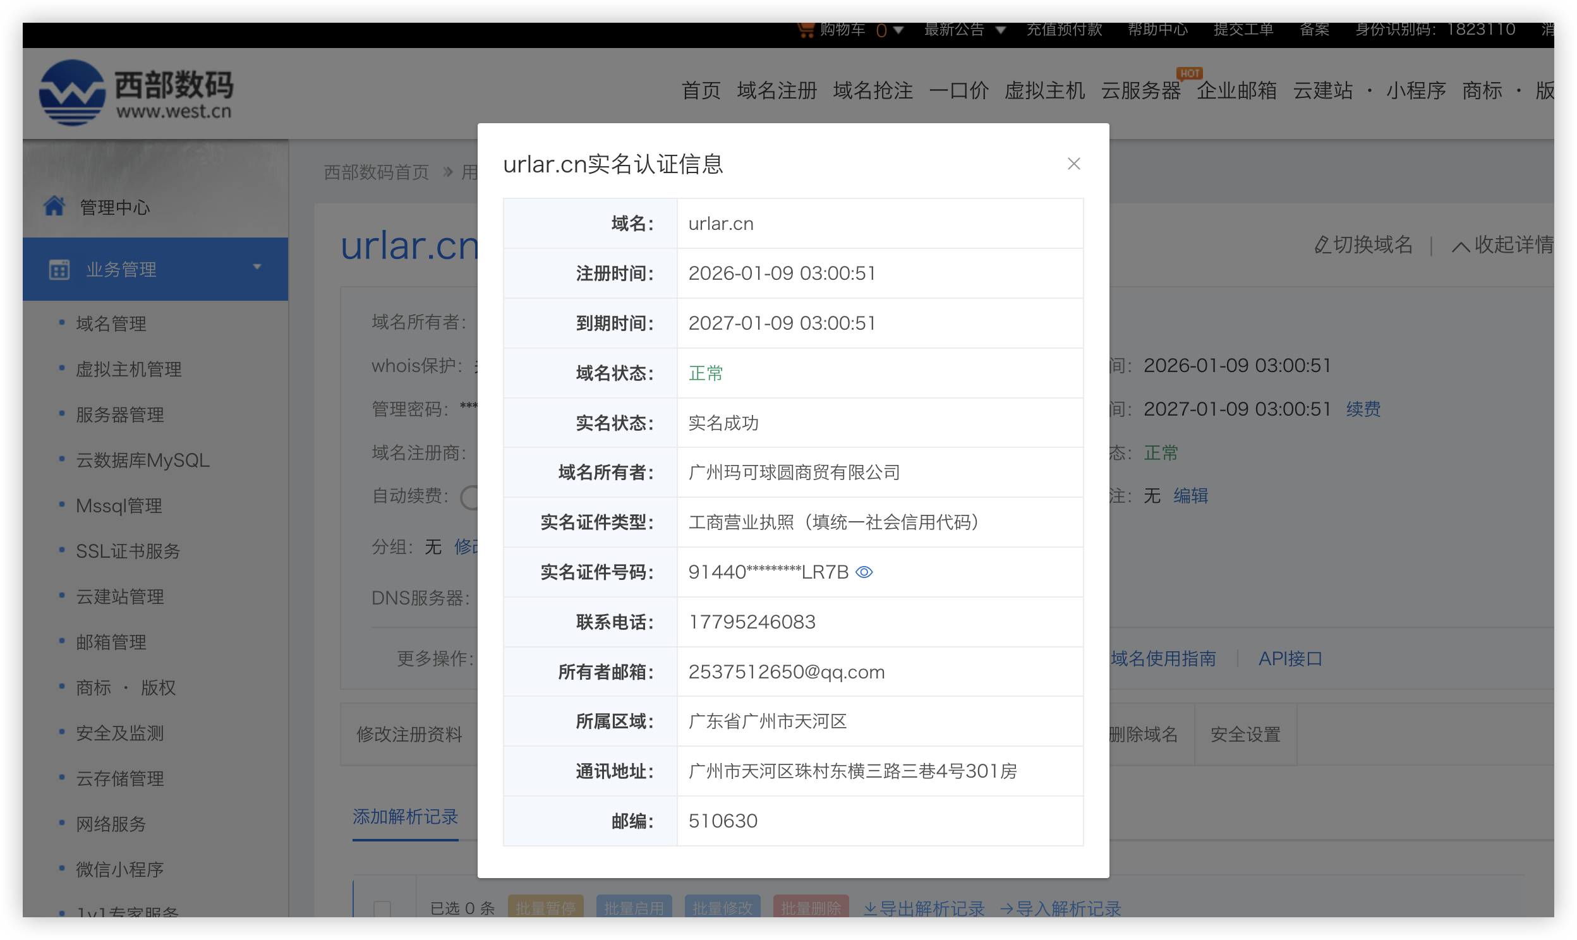The width and height of the screenshot is (1577, 940).
Task: Click the shopping cart icon
Action: coord(805,29)
